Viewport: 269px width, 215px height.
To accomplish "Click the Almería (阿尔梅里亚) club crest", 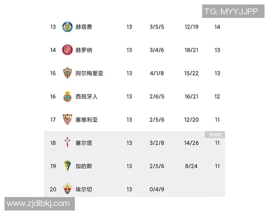I will coord(67,73).
